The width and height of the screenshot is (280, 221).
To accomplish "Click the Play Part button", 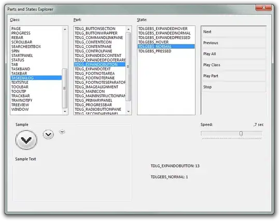I will click(234, 76).
